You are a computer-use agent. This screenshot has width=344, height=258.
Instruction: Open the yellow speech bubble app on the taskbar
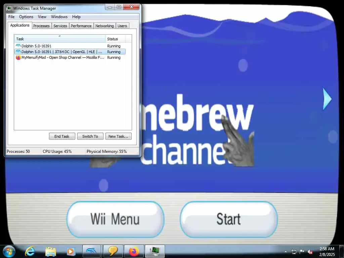(x=113, y=251)
